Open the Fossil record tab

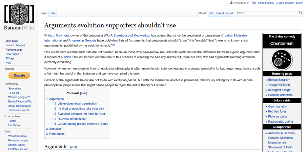point(225,13)
